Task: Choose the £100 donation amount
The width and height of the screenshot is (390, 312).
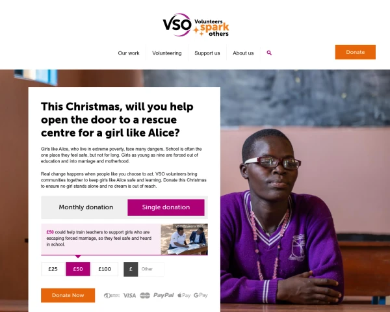Action: click(105, 269)
